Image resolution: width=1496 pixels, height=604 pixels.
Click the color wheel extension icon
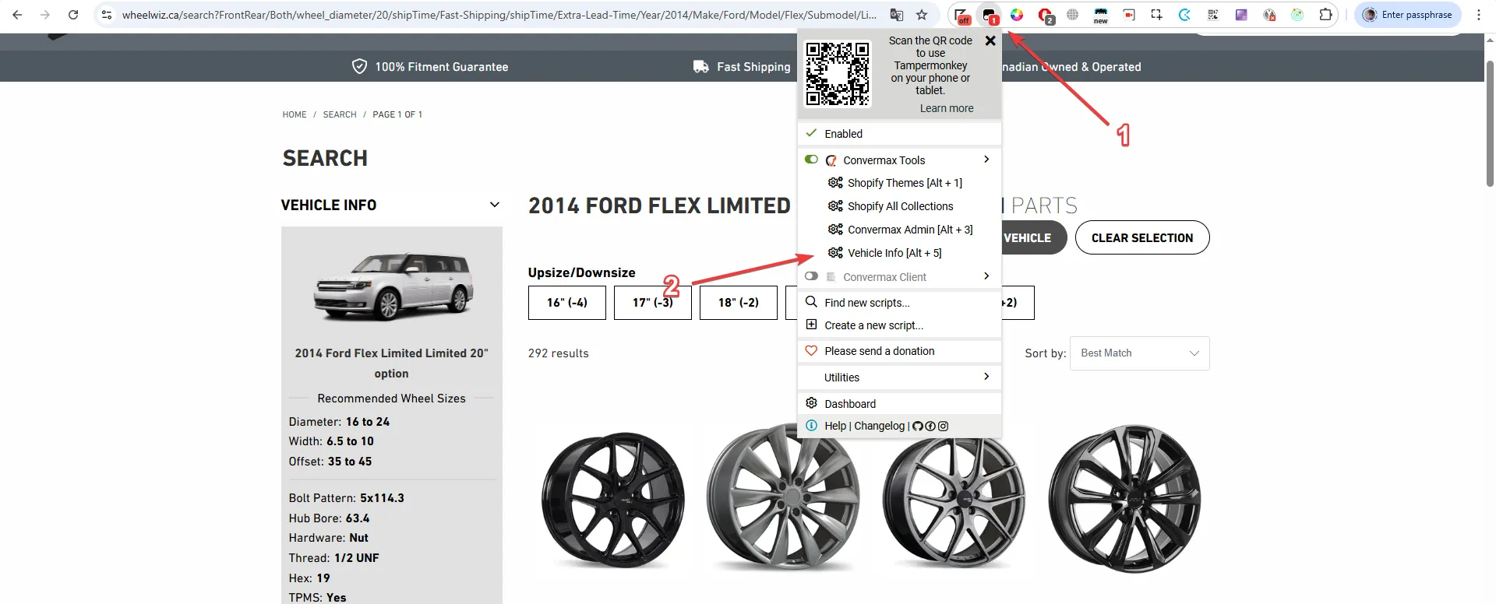(x=1017, y=15)
